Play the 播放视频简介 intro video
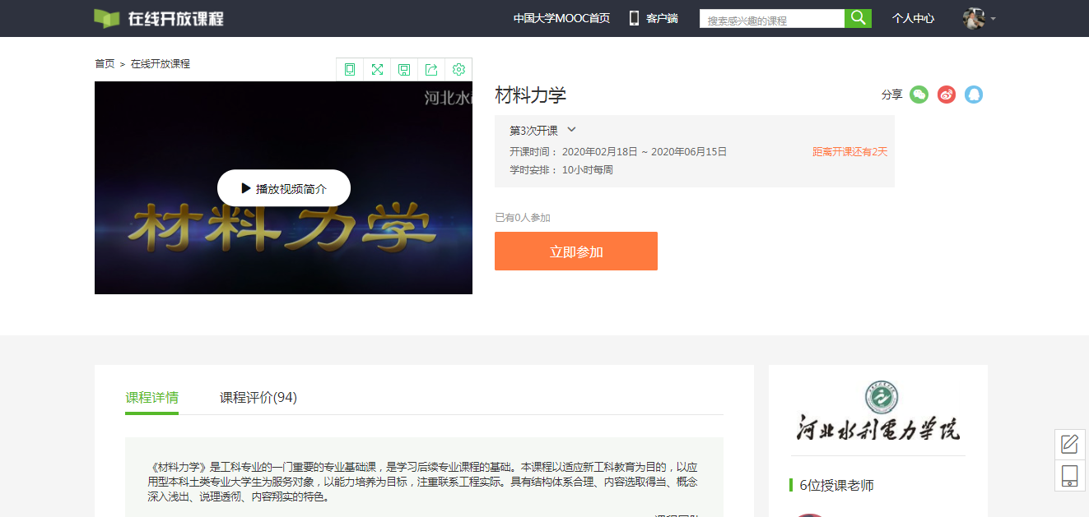The image size is (1089, 517). point(284,188)
